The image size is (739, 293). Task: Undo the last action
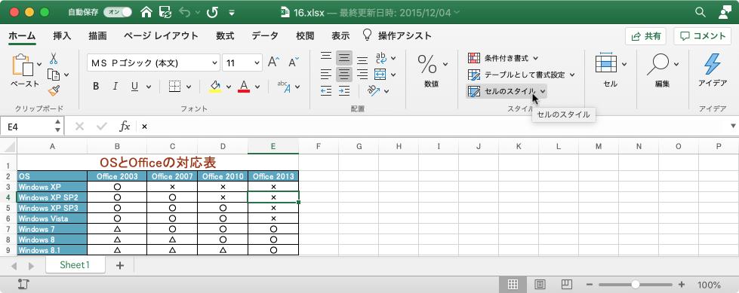[184, 12]
